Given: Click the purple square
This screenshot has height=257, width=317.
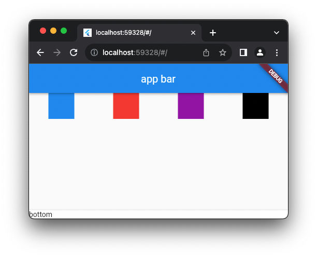Looking at the screenshot, I should click(x=191, y=106).
